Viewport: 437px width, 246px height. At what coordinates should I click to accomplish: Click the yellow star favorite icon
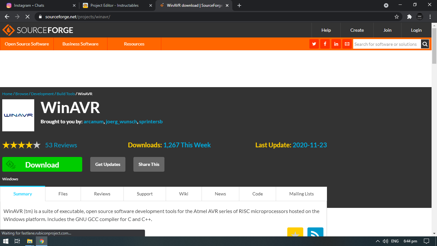(x=295, y=232)
